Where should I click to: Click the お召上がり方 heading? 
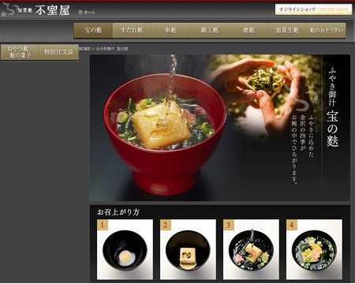pyautogui.click(x=118, y=212)
